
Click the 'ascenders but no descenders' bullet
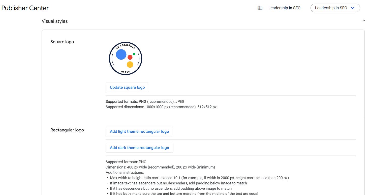click(178, 183)
